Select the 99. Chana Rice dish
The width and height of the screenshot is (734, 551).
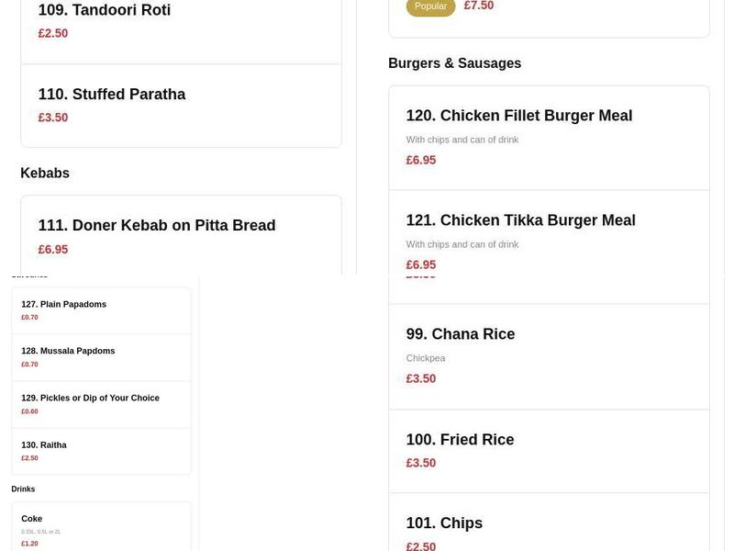(x=460, y=333)
